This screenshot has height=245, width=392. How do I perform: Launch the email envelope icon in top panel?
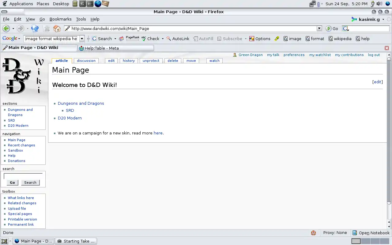point(105,4)
